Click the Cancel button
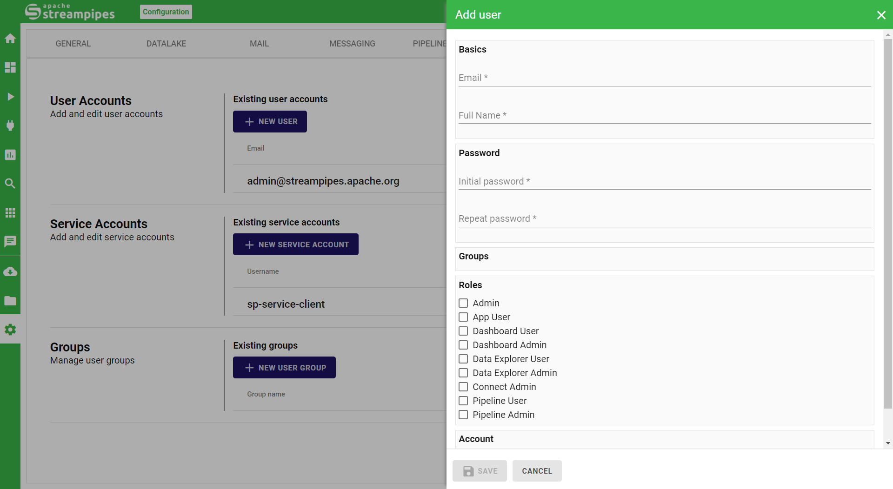Image resolution: width=893 pixels, height=489 pixels. (x=537, y=471)
